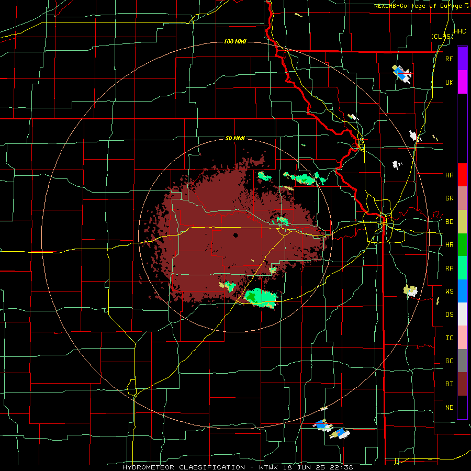Click the 50 NMI range ring label
Image resolution: width=471 pixels, height=471 pixels.
point(235,138)
